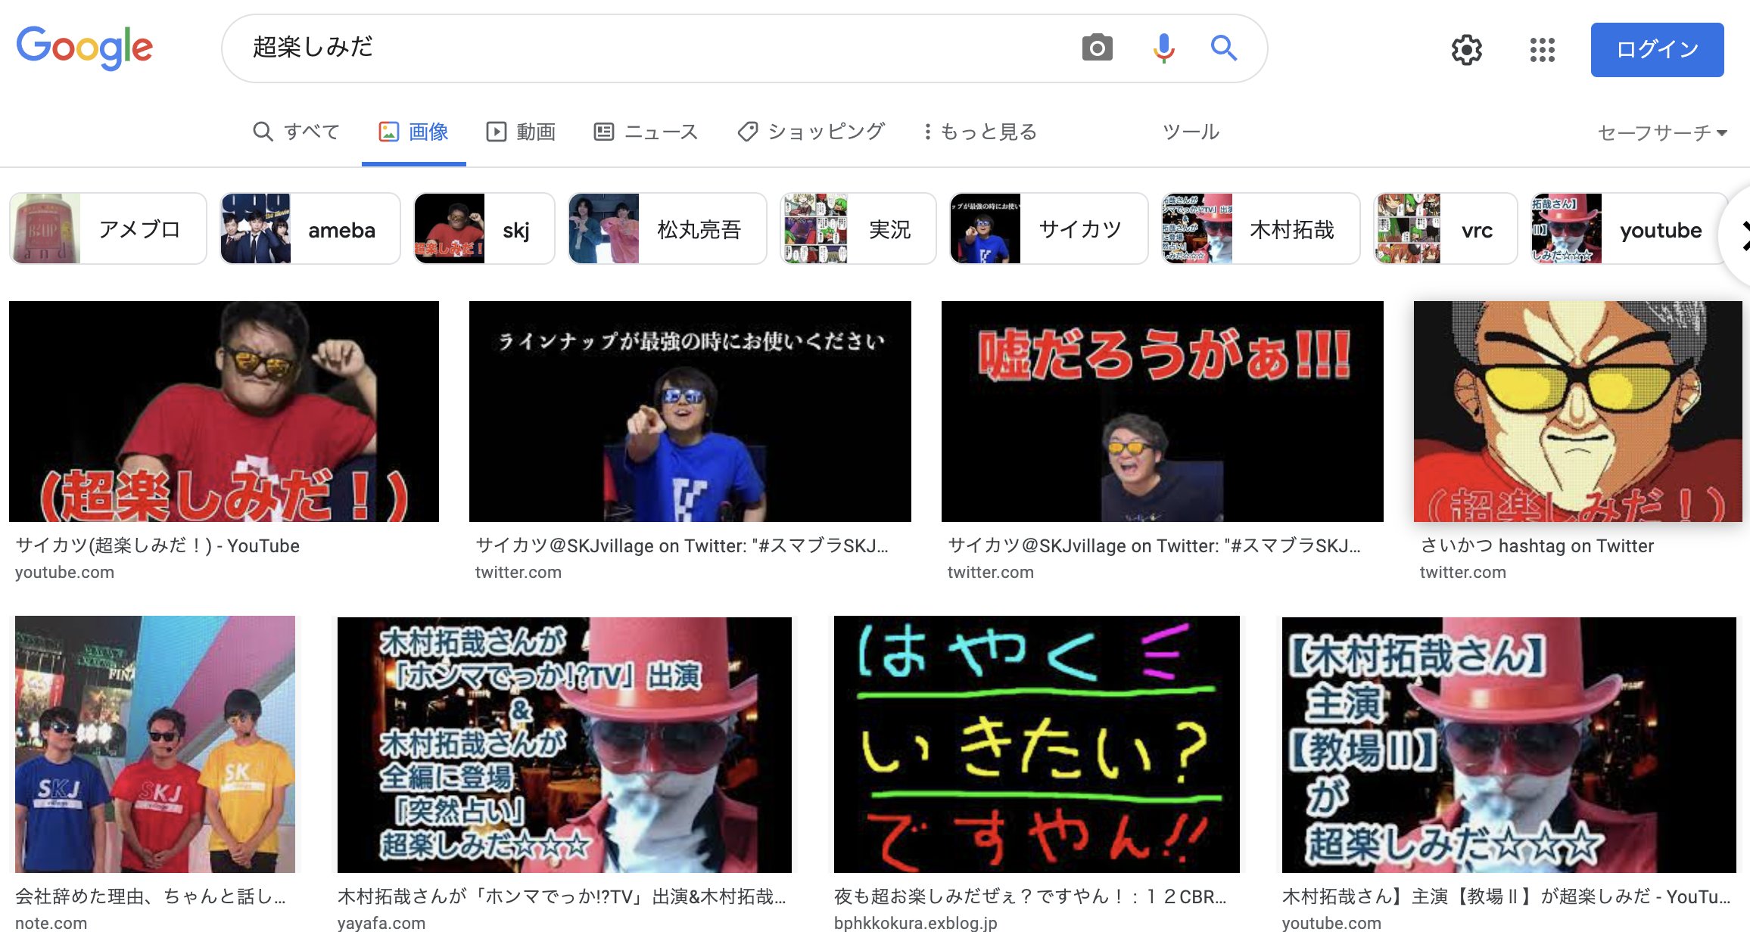The image size is (1750, 932).
Task: Click 会社辞めた理由、ちゃんと話し… title
Action: pyautogui.click(x=151, y=896)
